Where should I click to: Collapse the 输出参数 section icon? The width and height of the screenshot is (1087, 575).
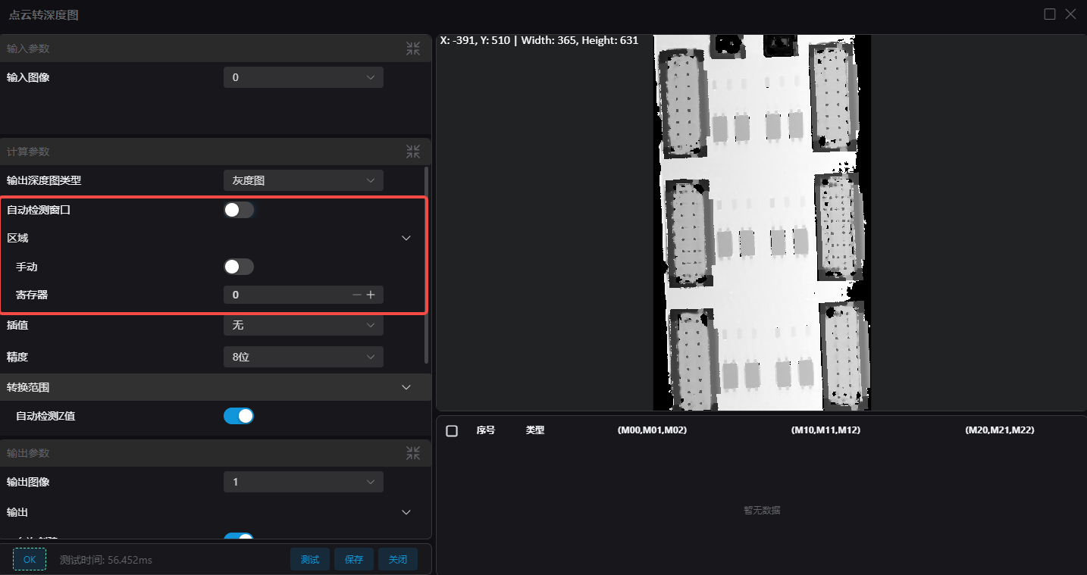(413, 453)
